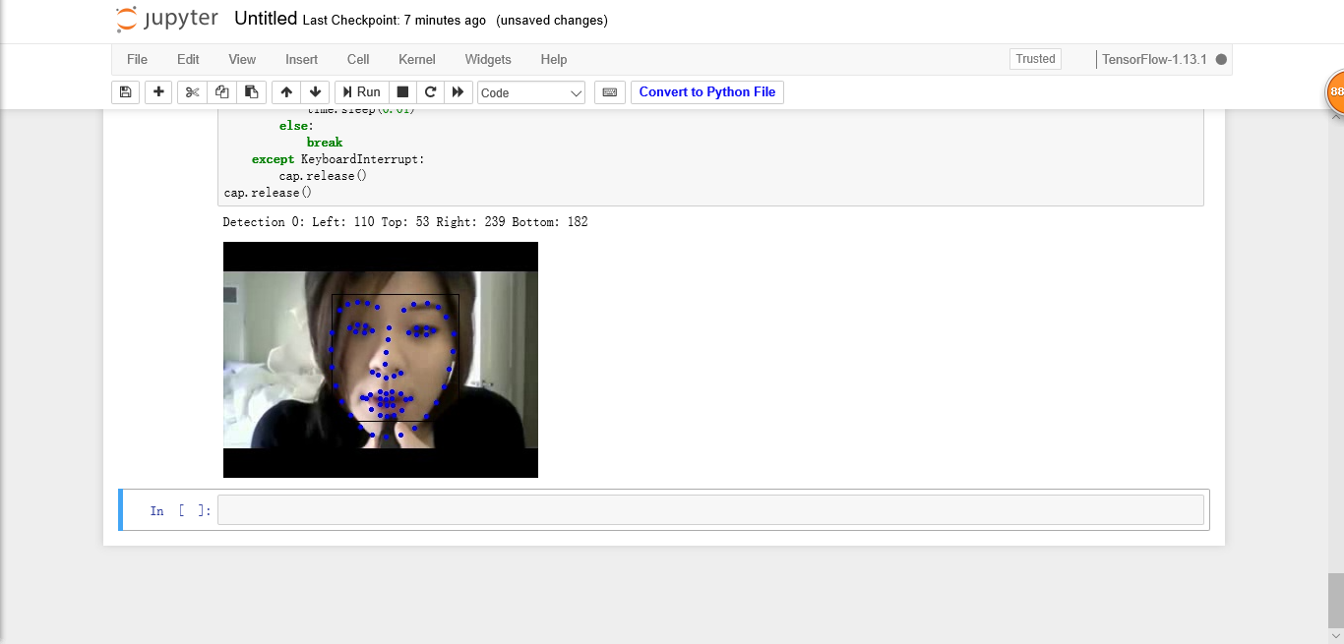The image size is (1344, 644).
Task: Click the except KeyboardInterrupt code line
Action: click(337, 159)
